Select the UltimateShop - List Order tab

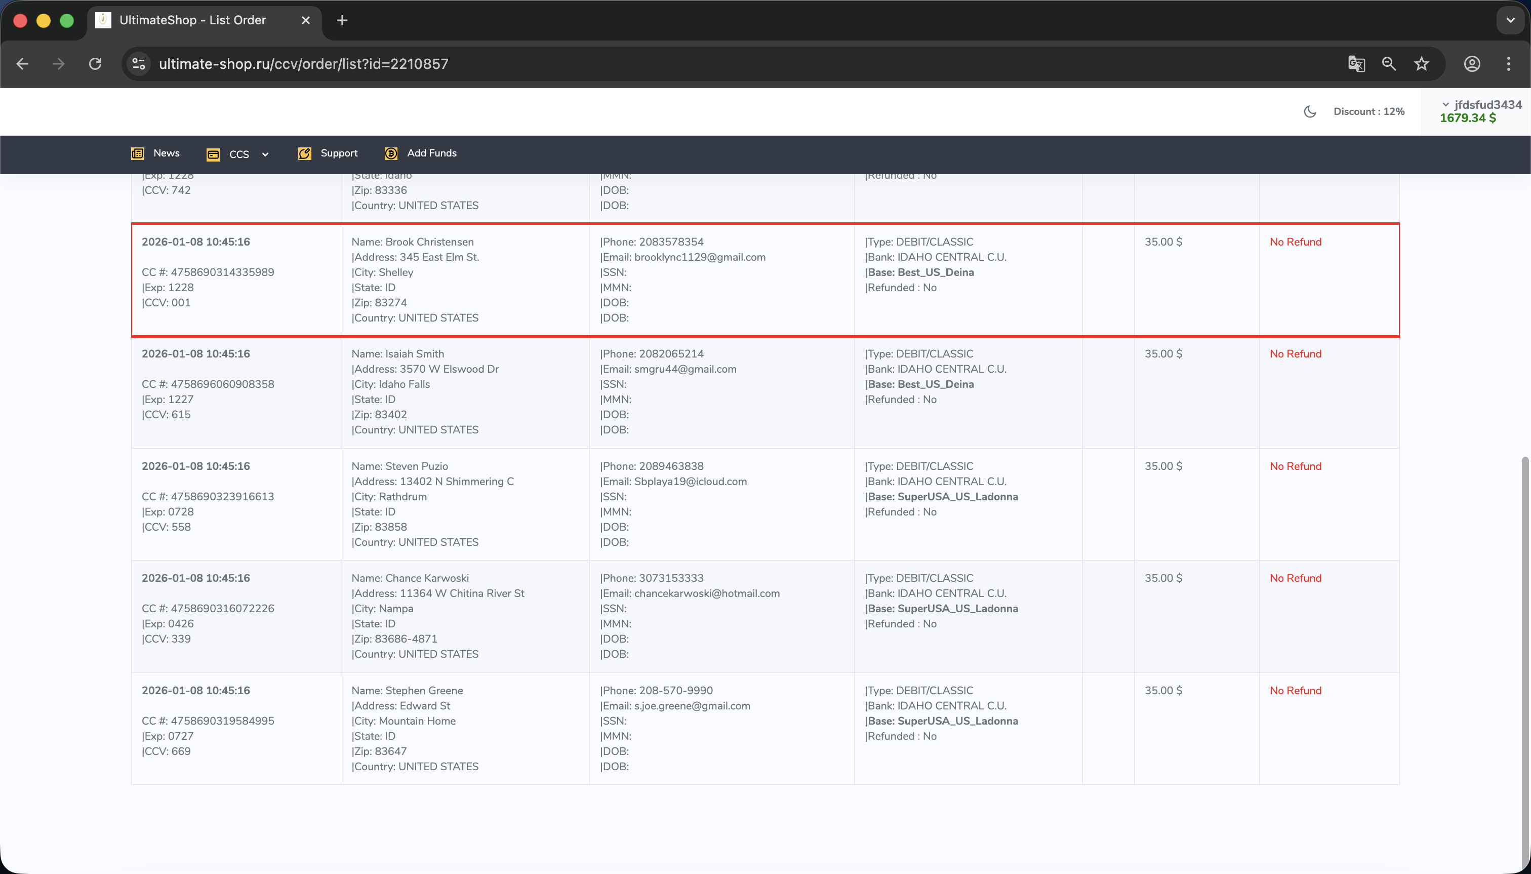192,20
